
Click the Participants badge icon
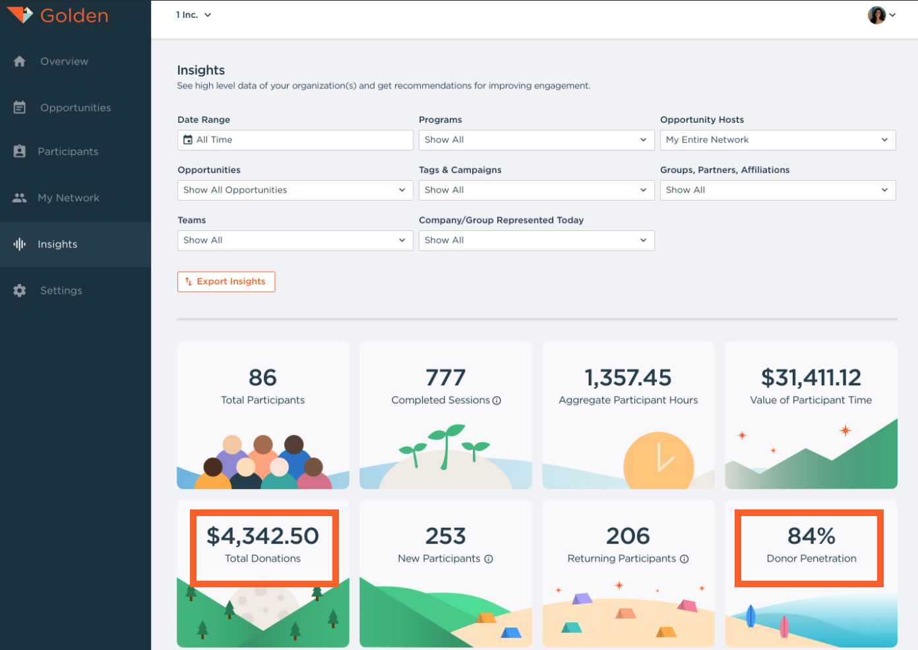(x=20, y=151)
